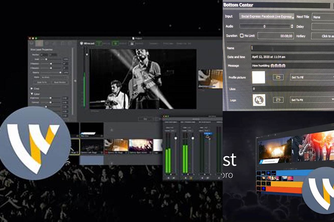This screenshot has width=334, height=222.
Task: Click the preview volume fader knob
Action: click(x=87, y=54)
